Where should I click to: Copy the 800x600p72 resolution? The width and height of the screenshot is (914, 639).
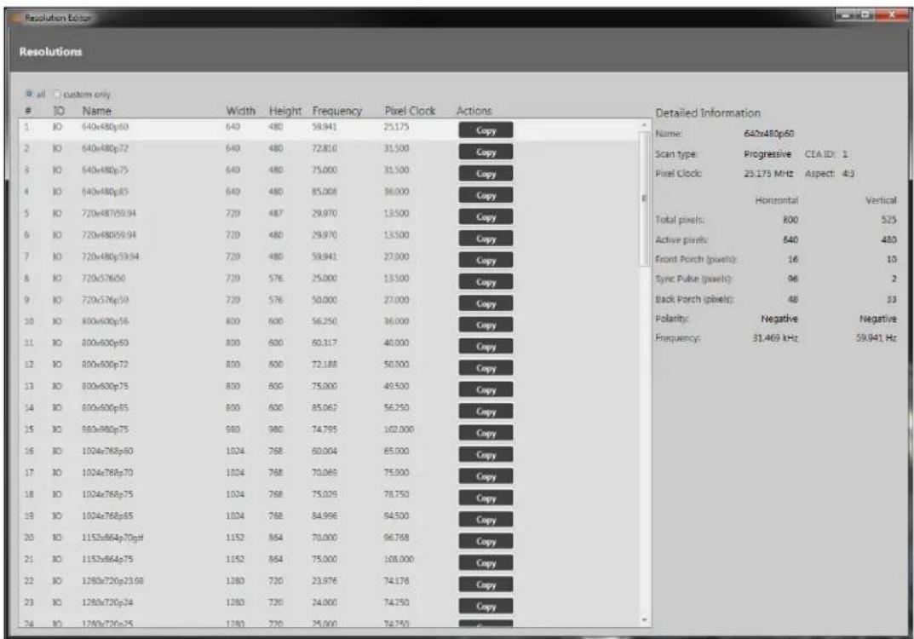click(486, 368)
